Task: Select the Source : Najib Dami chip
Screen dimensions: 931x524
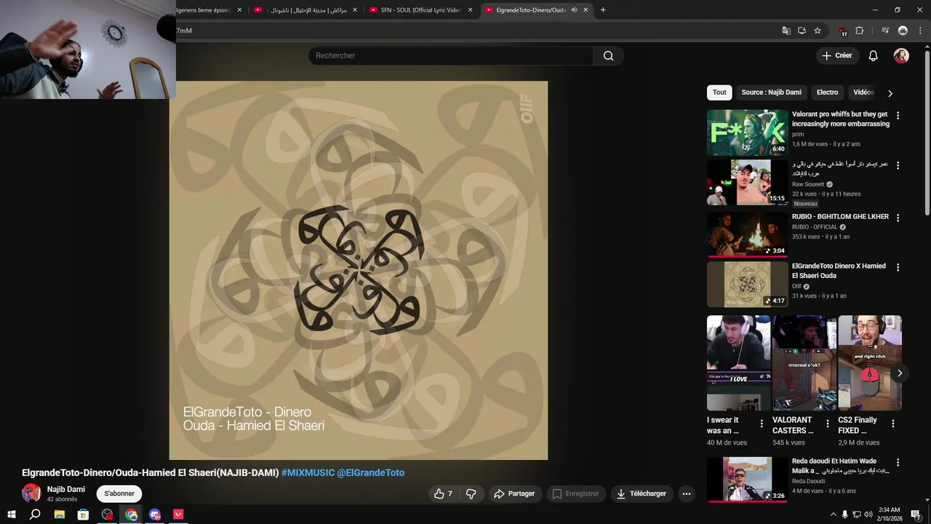Action: click(x=772, y=92)
